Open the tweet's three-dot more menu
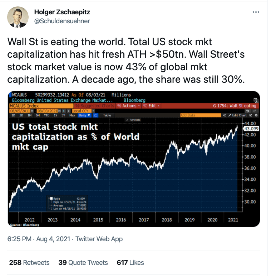This screenshot has width=271, height=276. click(x=256, y=12)
